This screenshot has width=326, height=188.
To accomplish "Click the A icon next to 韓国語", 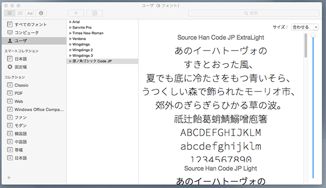I will coord(10,133).
